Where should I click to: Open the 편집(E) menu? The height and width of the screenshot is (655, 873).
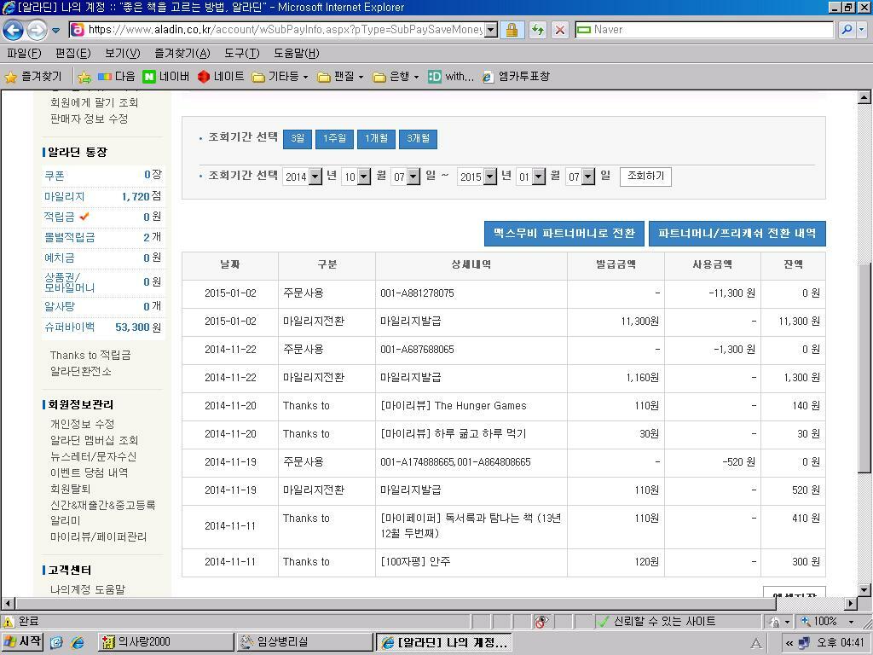tap(73, 53)
